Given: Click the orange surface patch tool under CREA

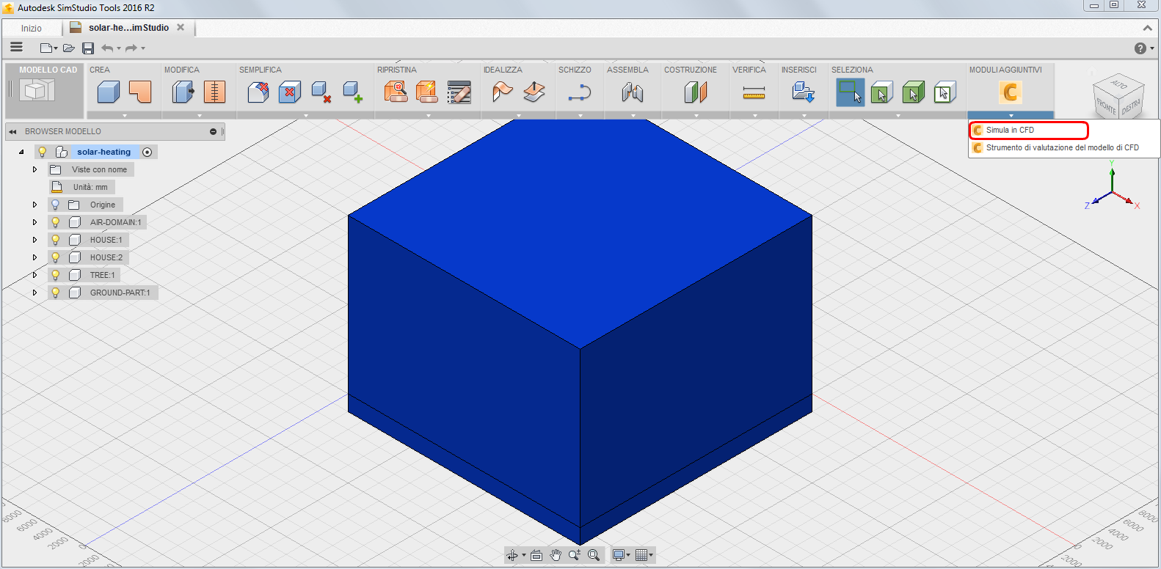Looking at the screenshot, I should coord(139,92).
